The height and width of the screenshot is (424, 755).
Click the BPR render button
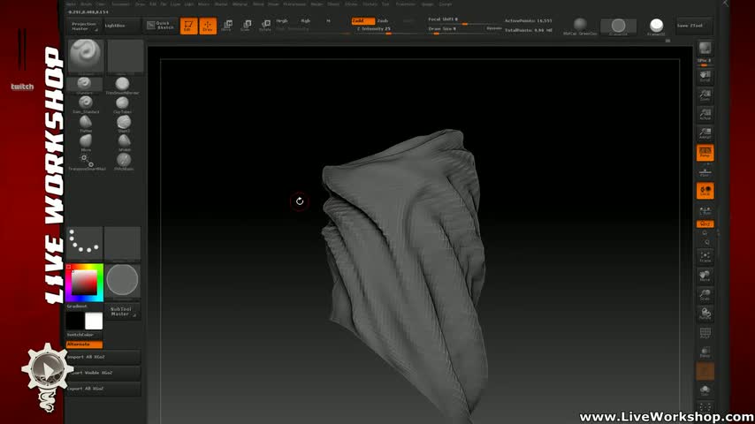click(705, 48)
